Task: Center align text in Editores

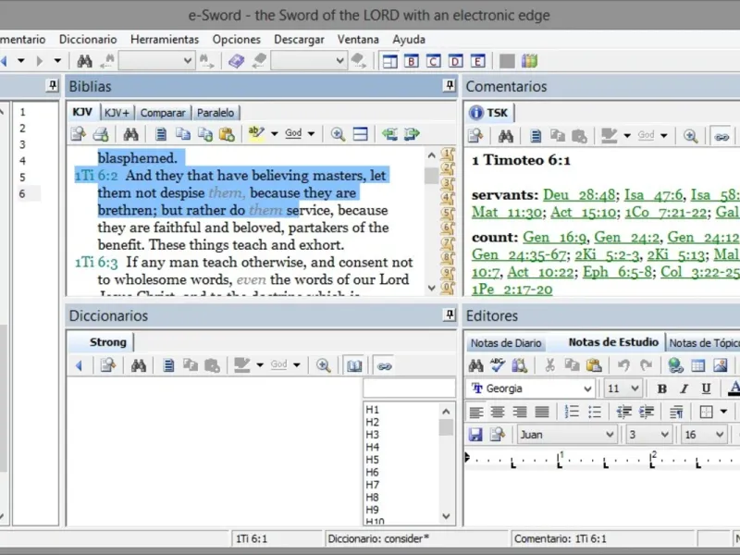Action: tap(498, 412)
